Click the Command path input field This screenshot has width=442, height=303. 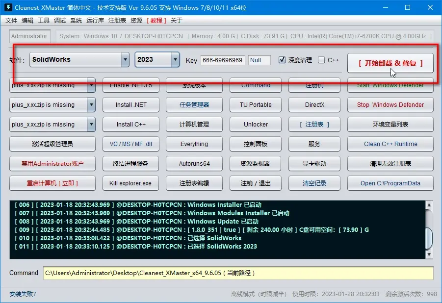click(x=238, y=273)
